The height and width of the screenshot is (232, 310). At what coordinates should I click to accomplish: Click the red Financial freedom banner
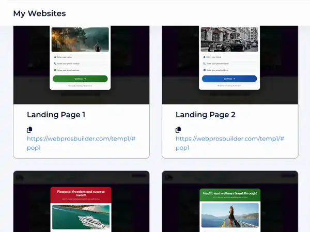pyautogui.click(x=81, y=195)
